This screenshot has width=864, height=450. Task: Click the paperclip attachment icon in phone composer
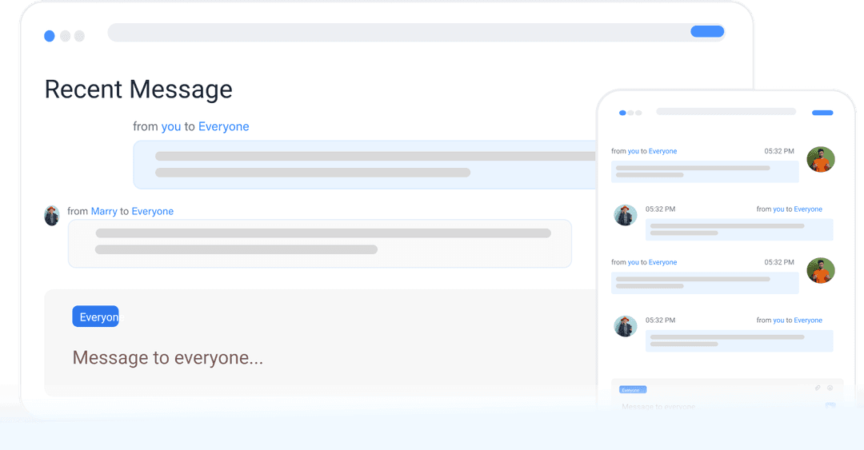[x=818, y=388]
